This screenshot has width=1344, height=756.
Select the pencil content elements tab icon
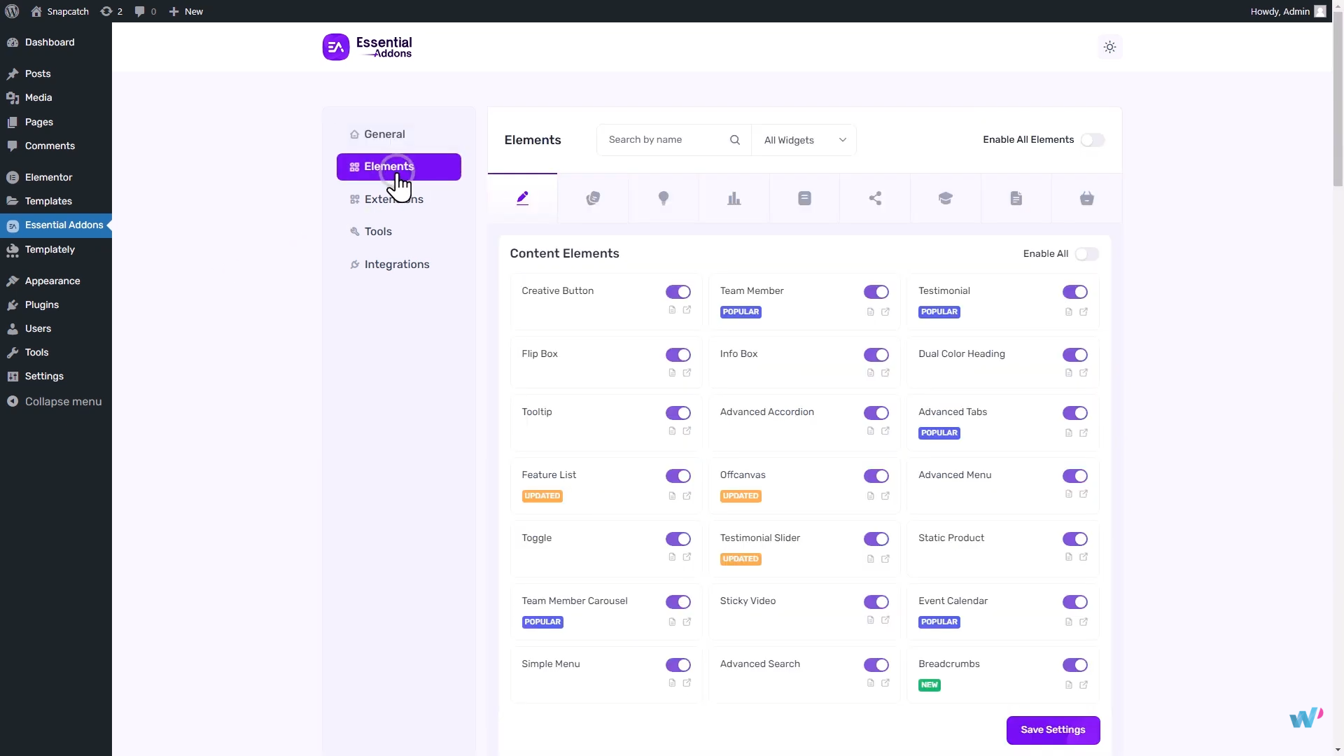[x=522, y=198]
